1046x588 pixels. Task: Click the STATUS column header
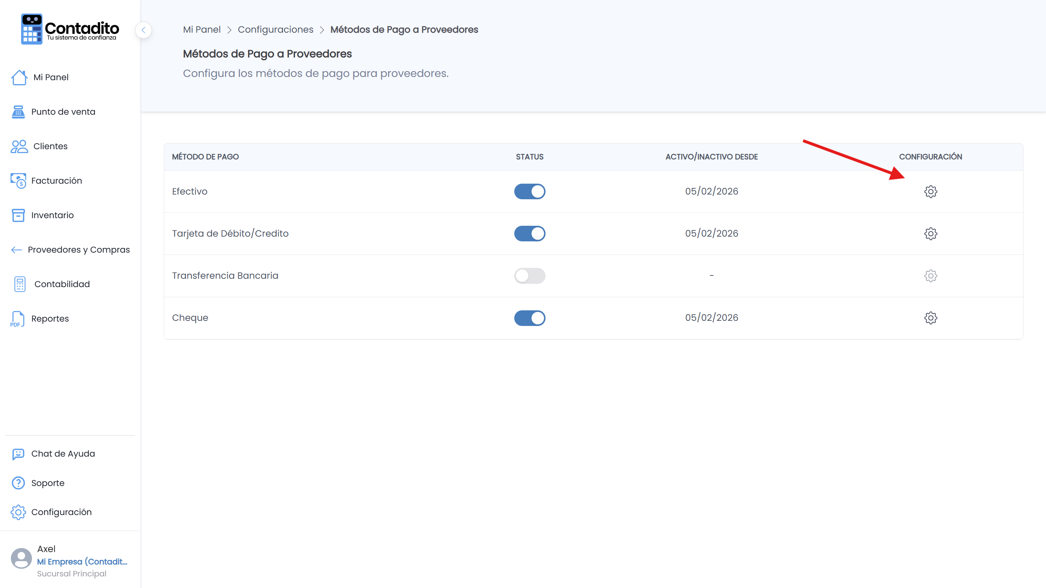[530, 157]
